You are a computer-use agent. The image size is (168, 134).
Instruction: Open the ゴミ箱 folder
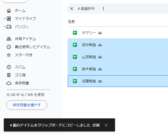pos(20,75)
